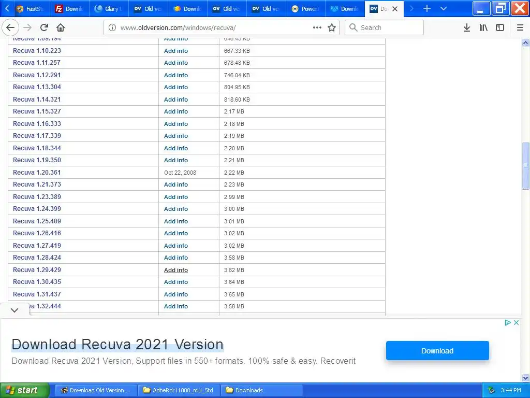
Task: Click Add info for Recuva 1.29.429
Action: 176,270
